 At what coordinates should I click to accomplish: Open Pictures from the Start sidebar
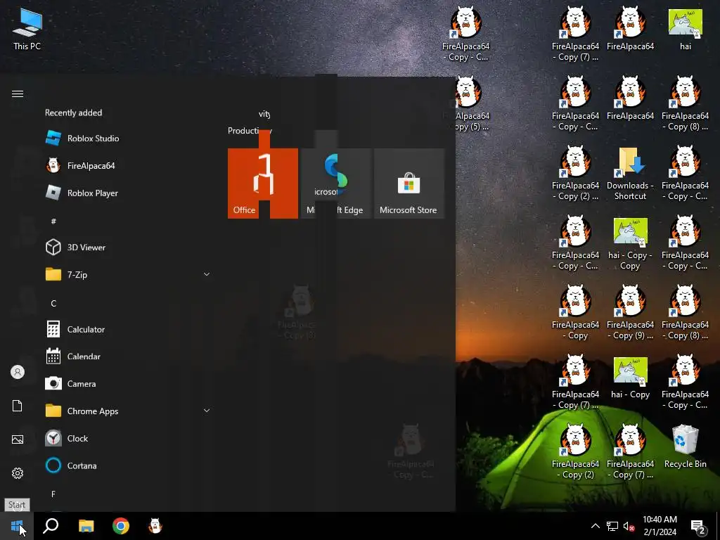click(18, 439)
